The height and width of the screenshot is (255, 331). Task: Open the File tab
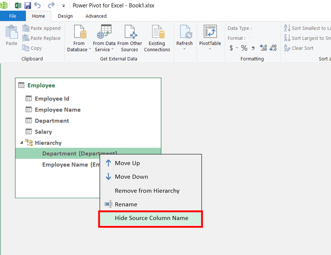tap(13, 16)
